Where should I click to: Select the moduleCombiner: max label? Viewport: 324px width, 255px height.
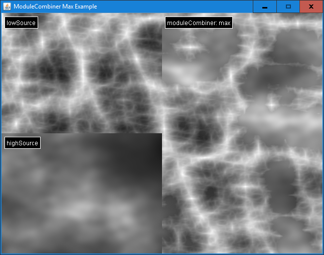(199, 23)
